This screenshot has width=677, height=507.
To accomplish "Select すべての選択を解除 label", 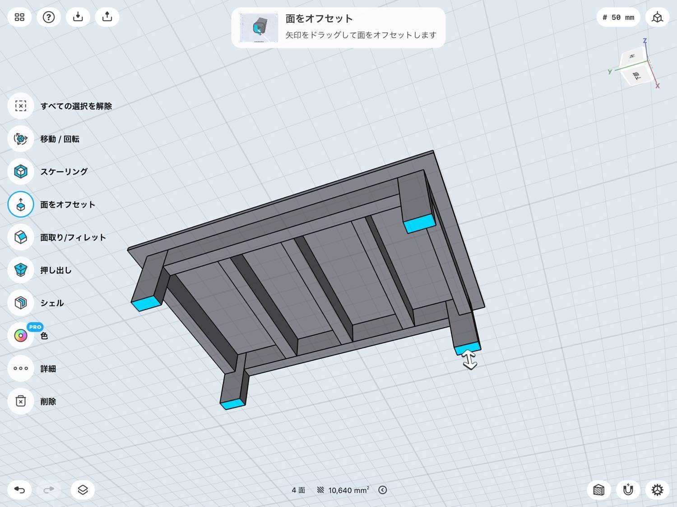I will point(76,106).
